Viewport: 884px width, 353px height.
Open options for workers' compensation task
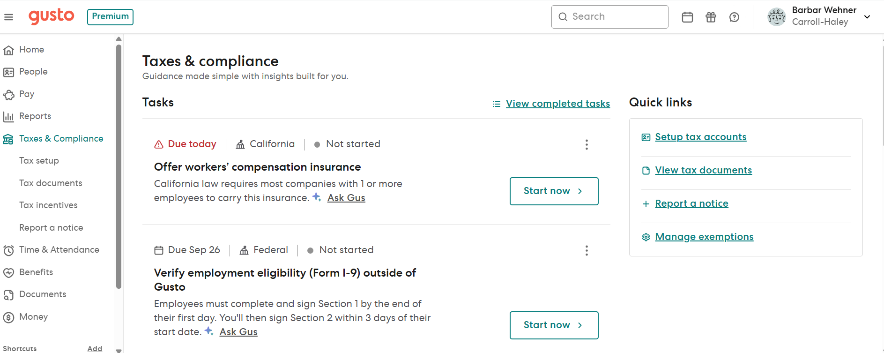(x=586, y=144)
